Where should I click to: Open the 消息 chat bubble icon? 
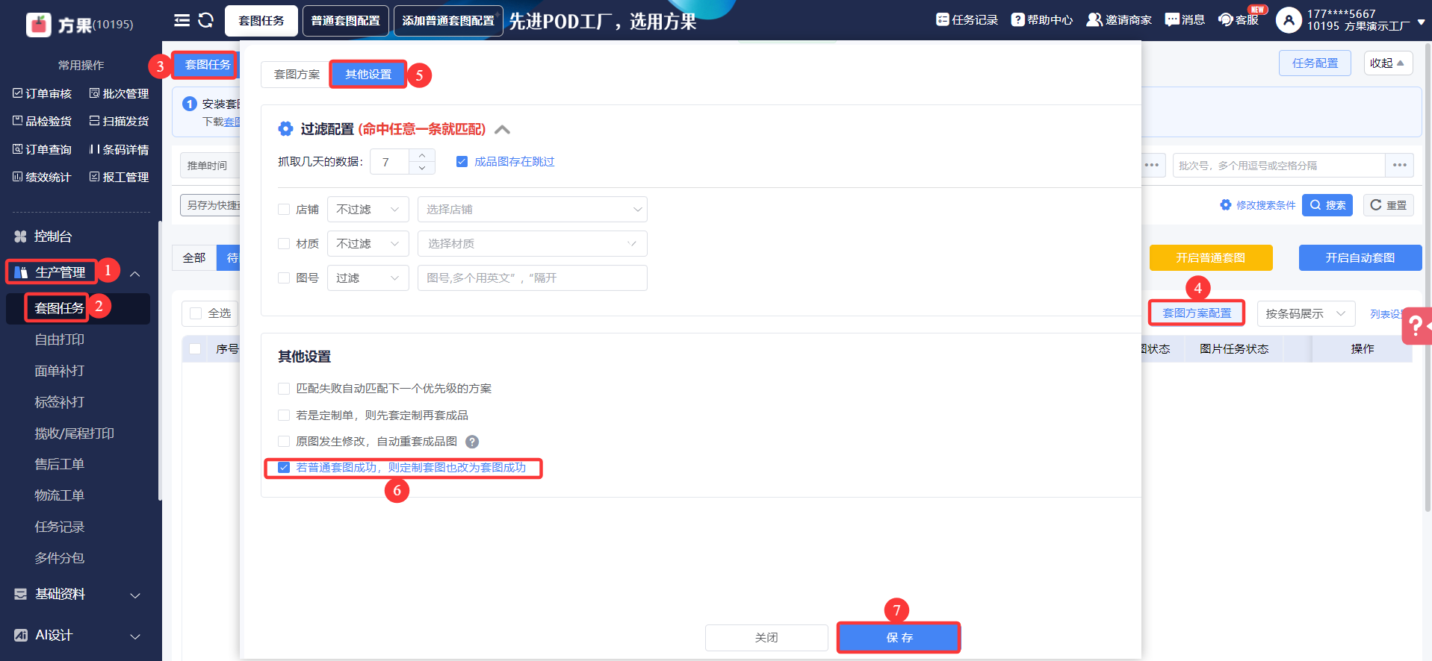pyautogui.click(x=1172, y=19)
